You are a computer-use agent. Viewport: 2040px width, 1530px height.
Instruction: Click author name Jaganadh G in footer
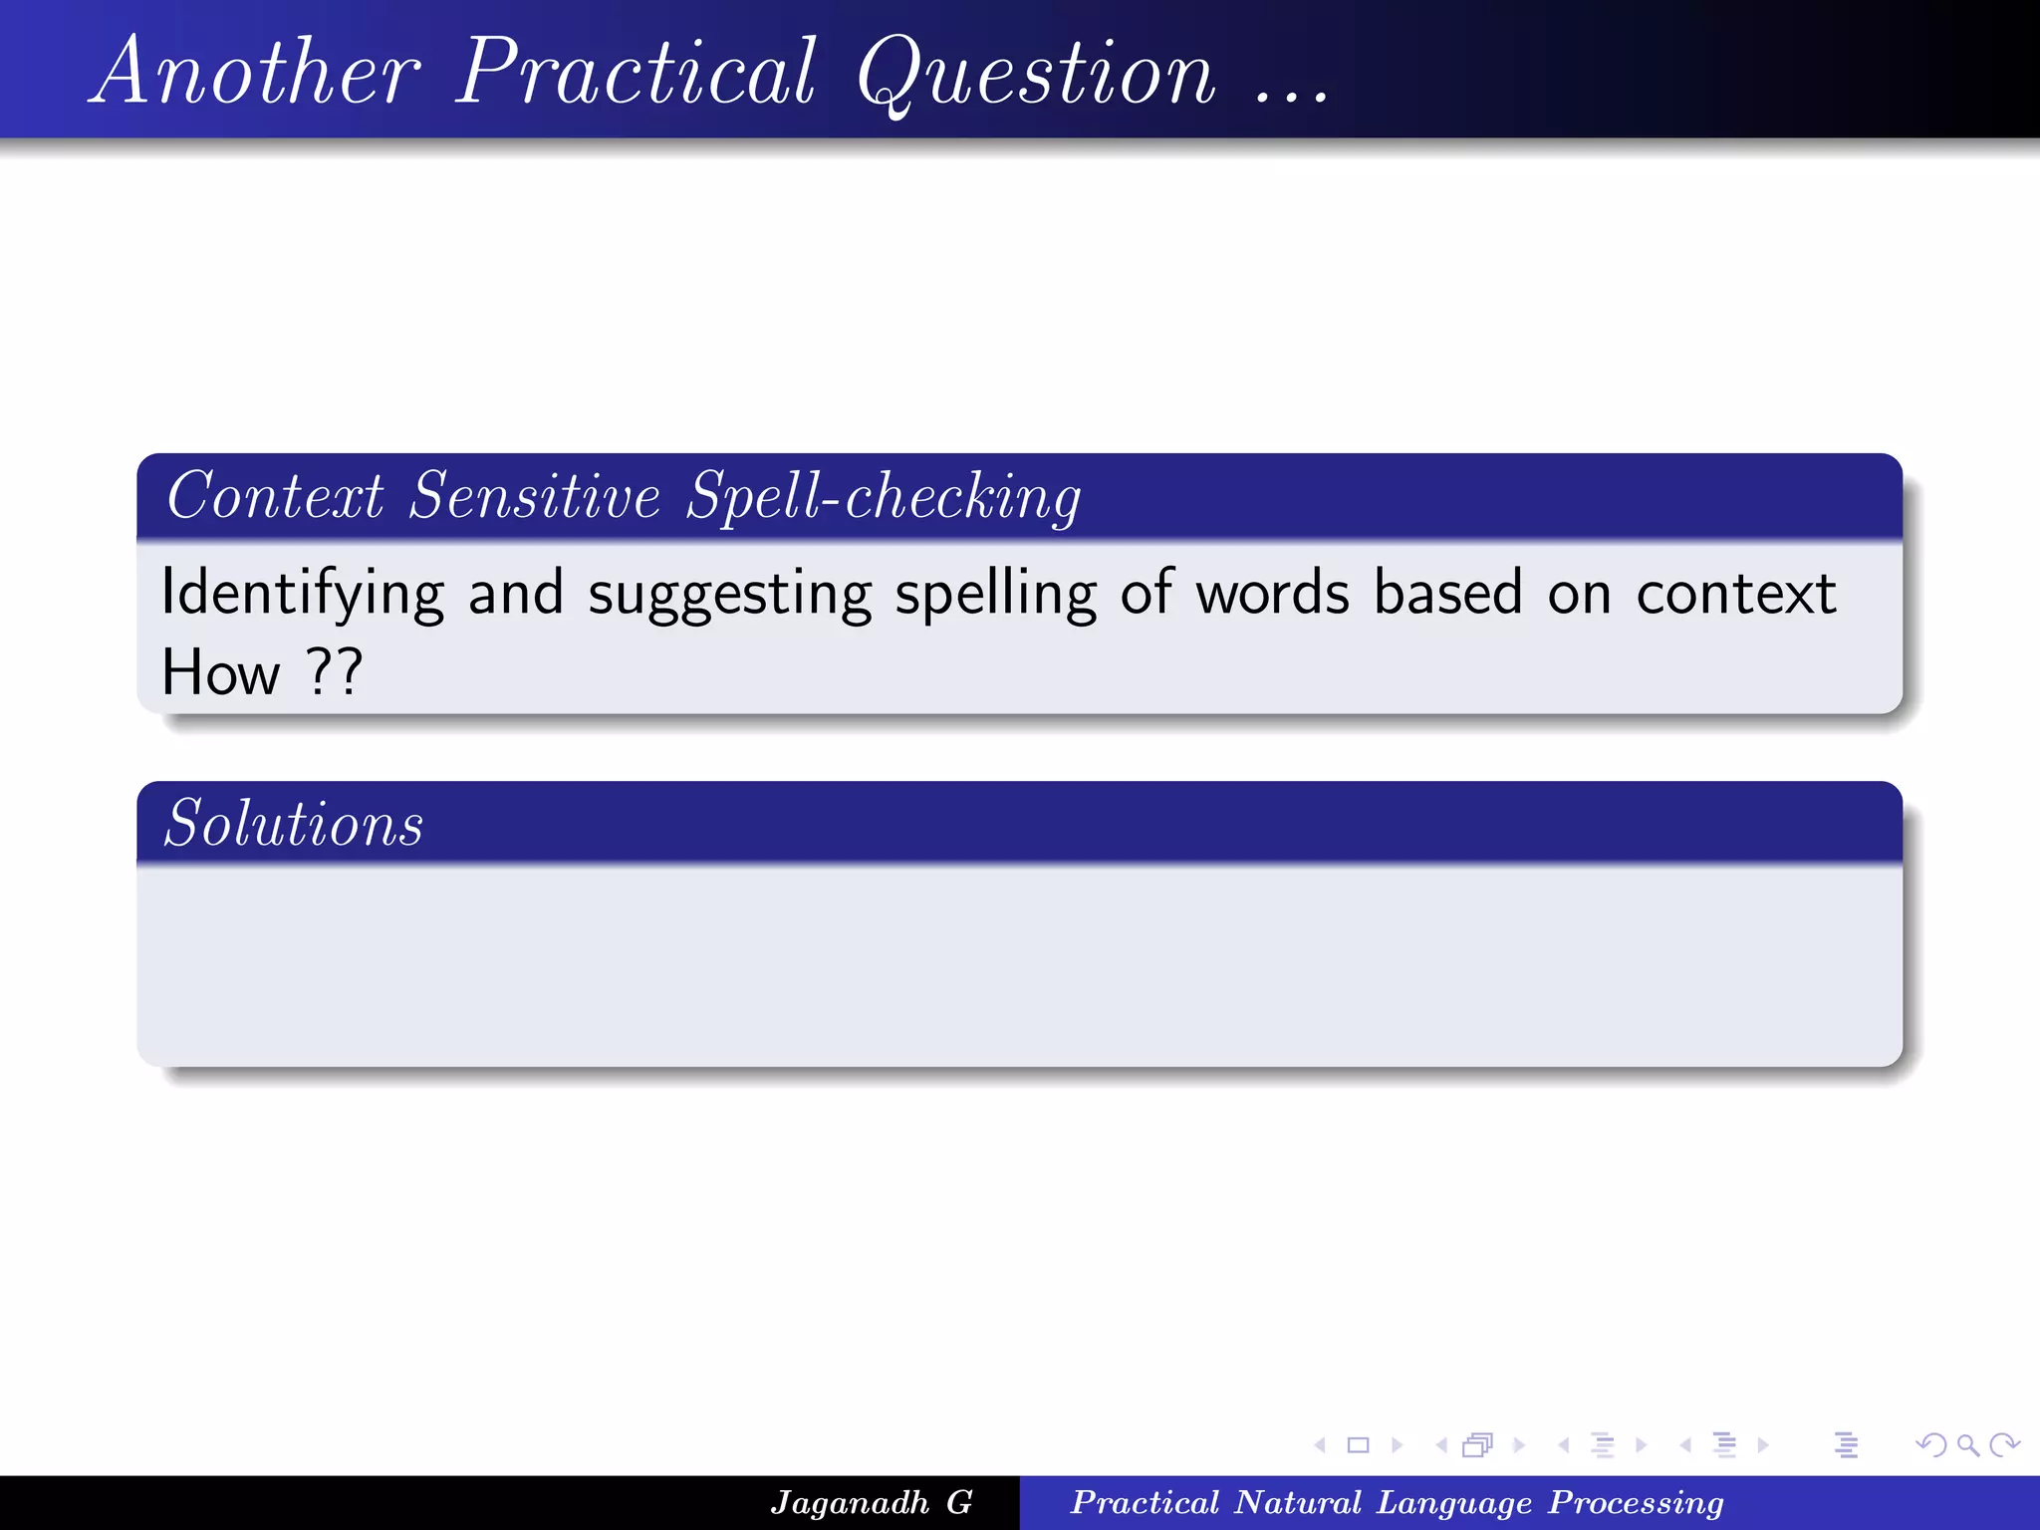tap(872, 1503)
